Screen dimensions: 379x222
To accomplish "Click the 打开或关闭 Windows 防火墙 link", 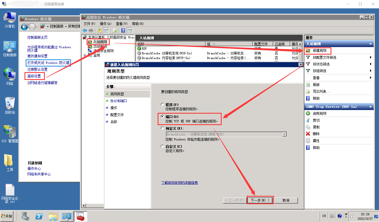I will [x=48, y=63].
